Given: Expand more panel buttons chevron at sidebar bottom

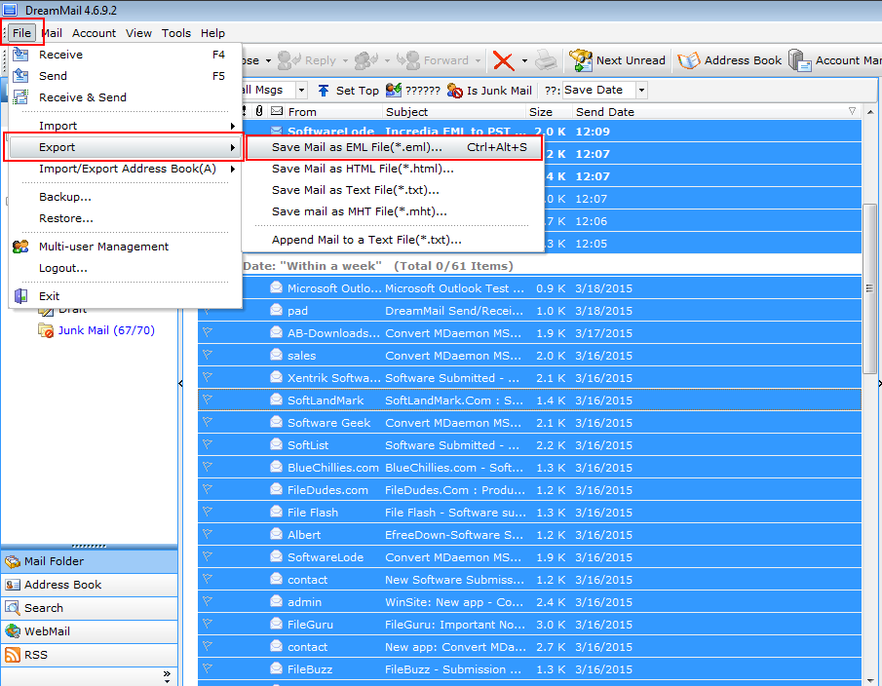Looking at the screenshot, I should 167,676.
